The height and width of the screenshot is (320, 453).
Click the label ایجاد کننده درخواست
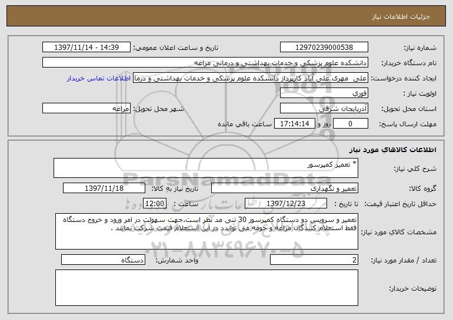tap(404, 79)
